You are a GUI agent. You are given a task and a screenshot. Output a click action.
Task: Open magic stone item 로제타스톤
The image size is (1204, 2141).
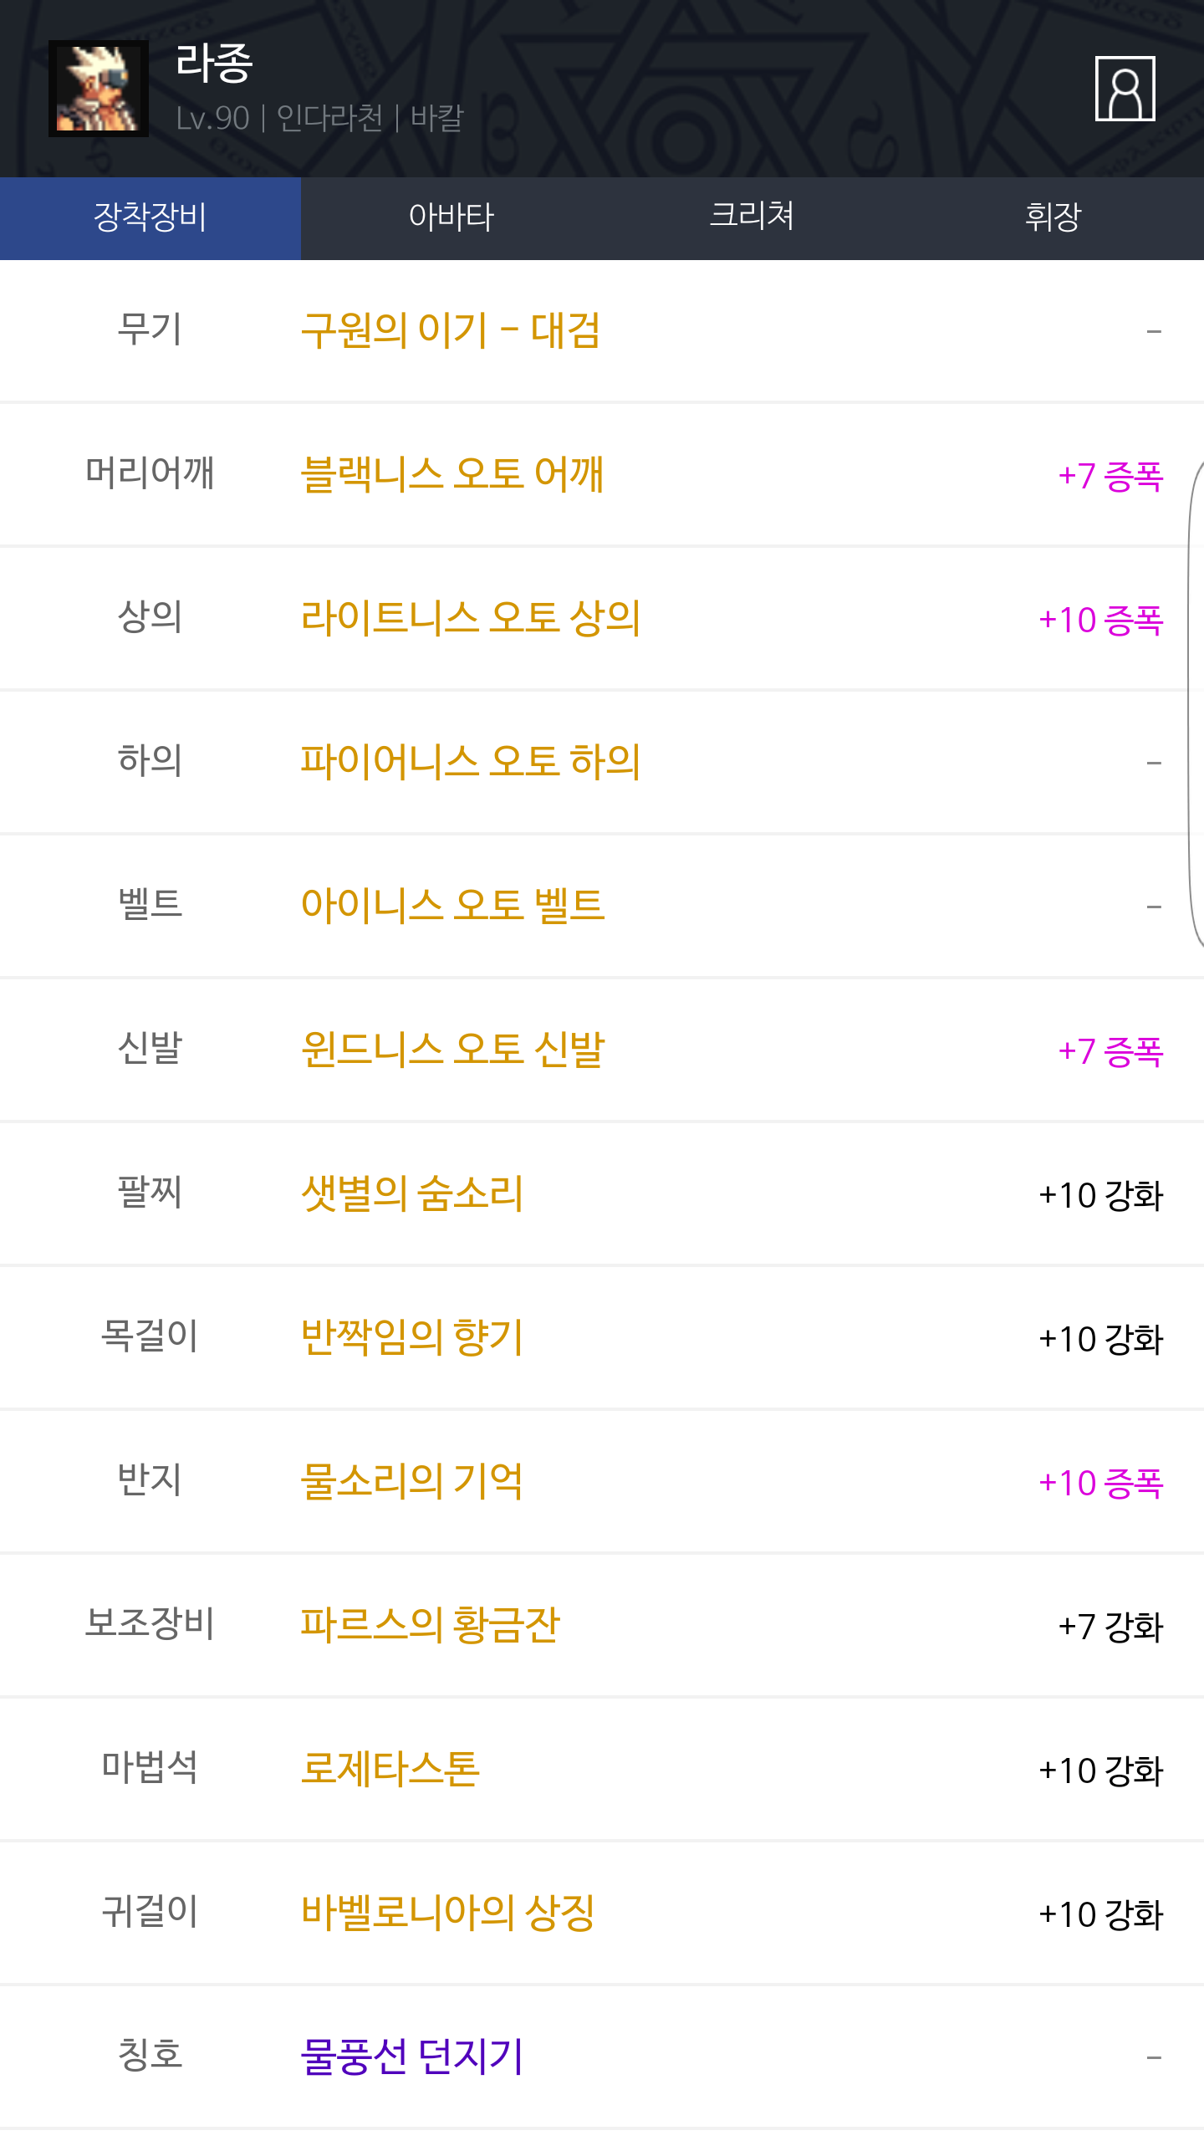click(x=390, y=1770)
